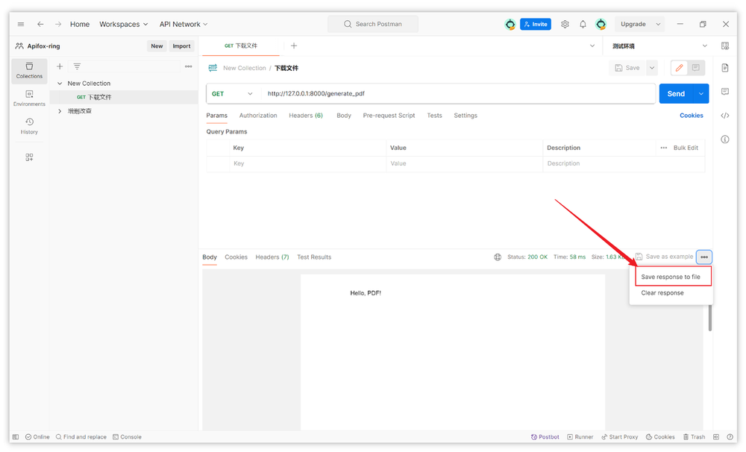This screenshot has width=746, height=452.
Task: Open the Runner from the bottom bar
Action: [580, 436]
